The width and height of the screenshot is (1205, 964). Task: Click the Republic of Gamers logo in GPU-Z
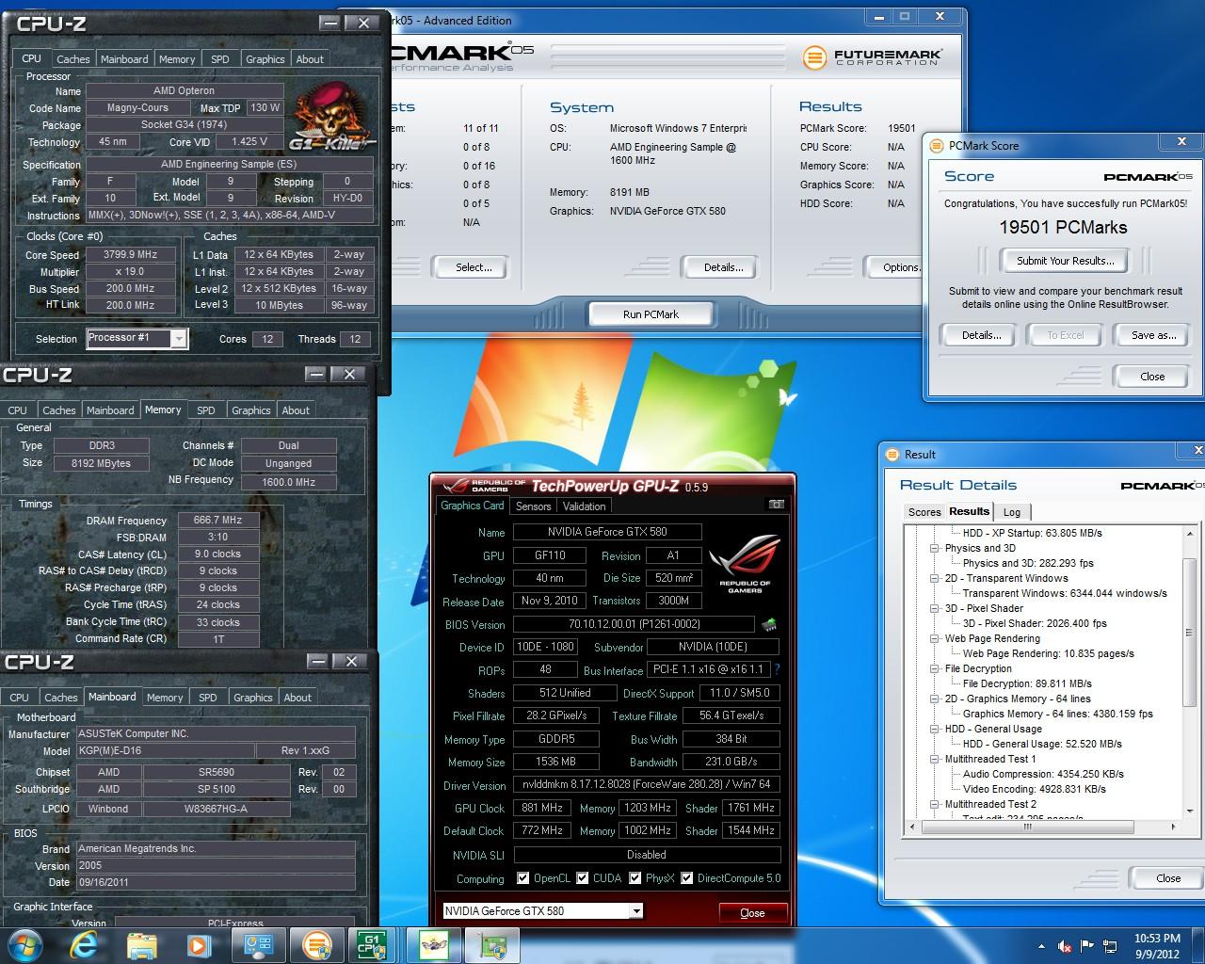pos(744,565)
